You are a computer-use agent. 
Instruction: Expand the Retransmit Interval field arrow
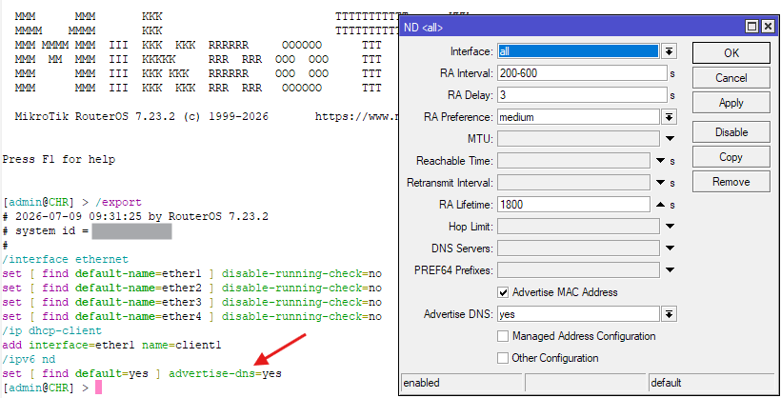coord(660,183)
